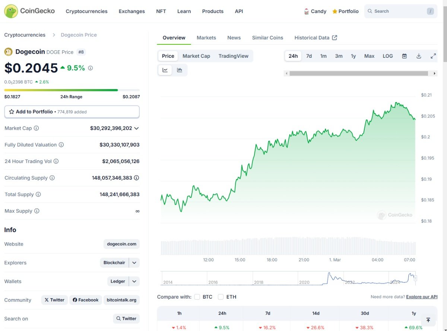Open Exchanges nav menu
Screen dimensions: 447x331
132,11
